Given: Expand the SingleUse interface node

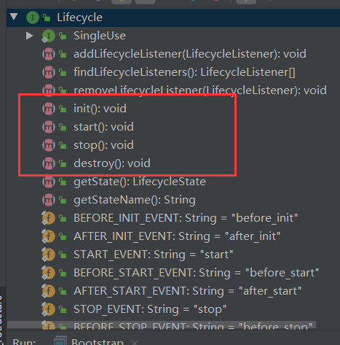Looking at the screenshot, I should [x=30, y=36].
